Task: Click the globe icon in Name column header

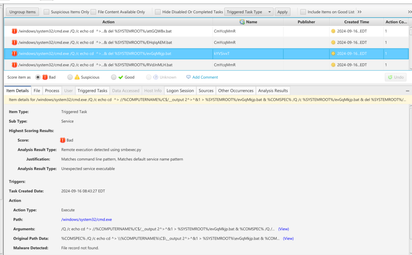Action: (x=242, y=22)
